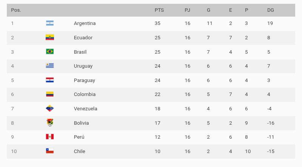This screenshot has width=302, height=167.
Task: Select the Brasil flag icon
Action: [50, 52]
